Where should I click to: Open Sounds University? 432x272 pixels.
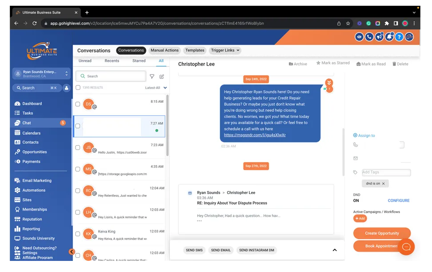pyautogui.click(x=38, y=238)
